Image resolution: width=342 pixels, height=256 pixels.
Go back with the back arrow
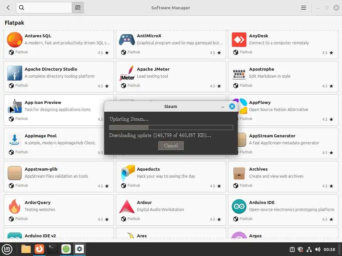click(8, 8)
